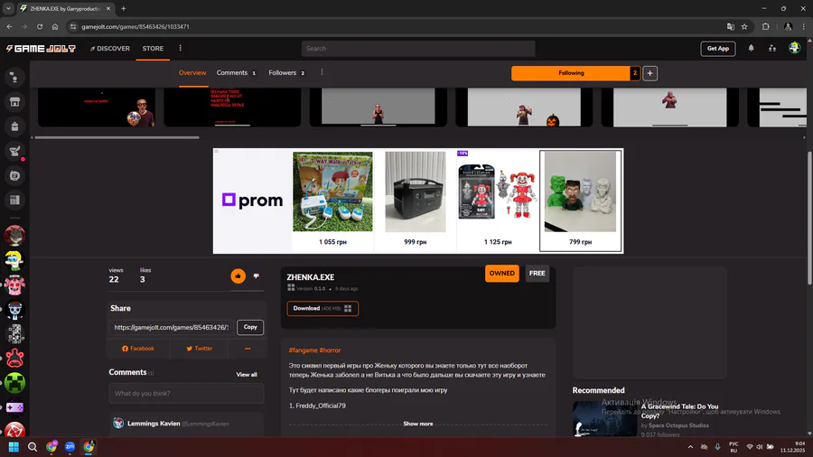This screenshot has width=813, height=457.
Task: Open the screenshot with the pumpkin
Action: (x=524, y=107)
